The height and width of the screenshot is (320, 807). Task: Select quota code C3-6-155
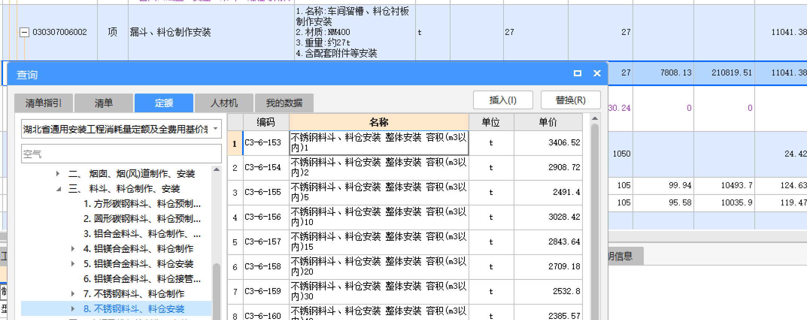(266, 192)
